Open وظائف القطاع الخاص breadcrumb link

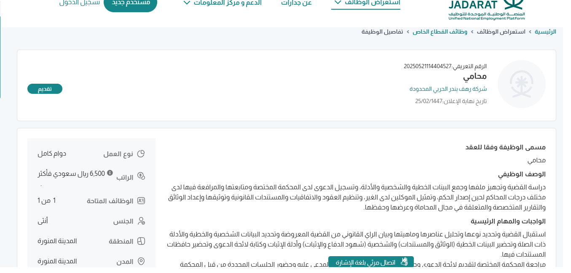(x=440, y=32)
